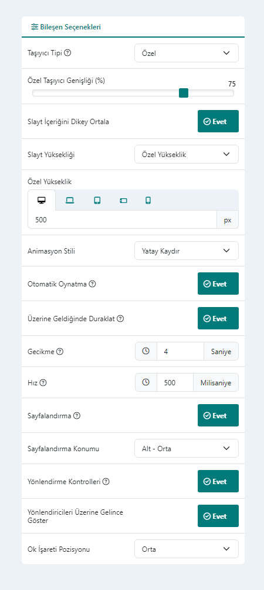Toggle Yönlendirme Kontrolleri Evet button

pyautogui.click(x=218, y=481)
